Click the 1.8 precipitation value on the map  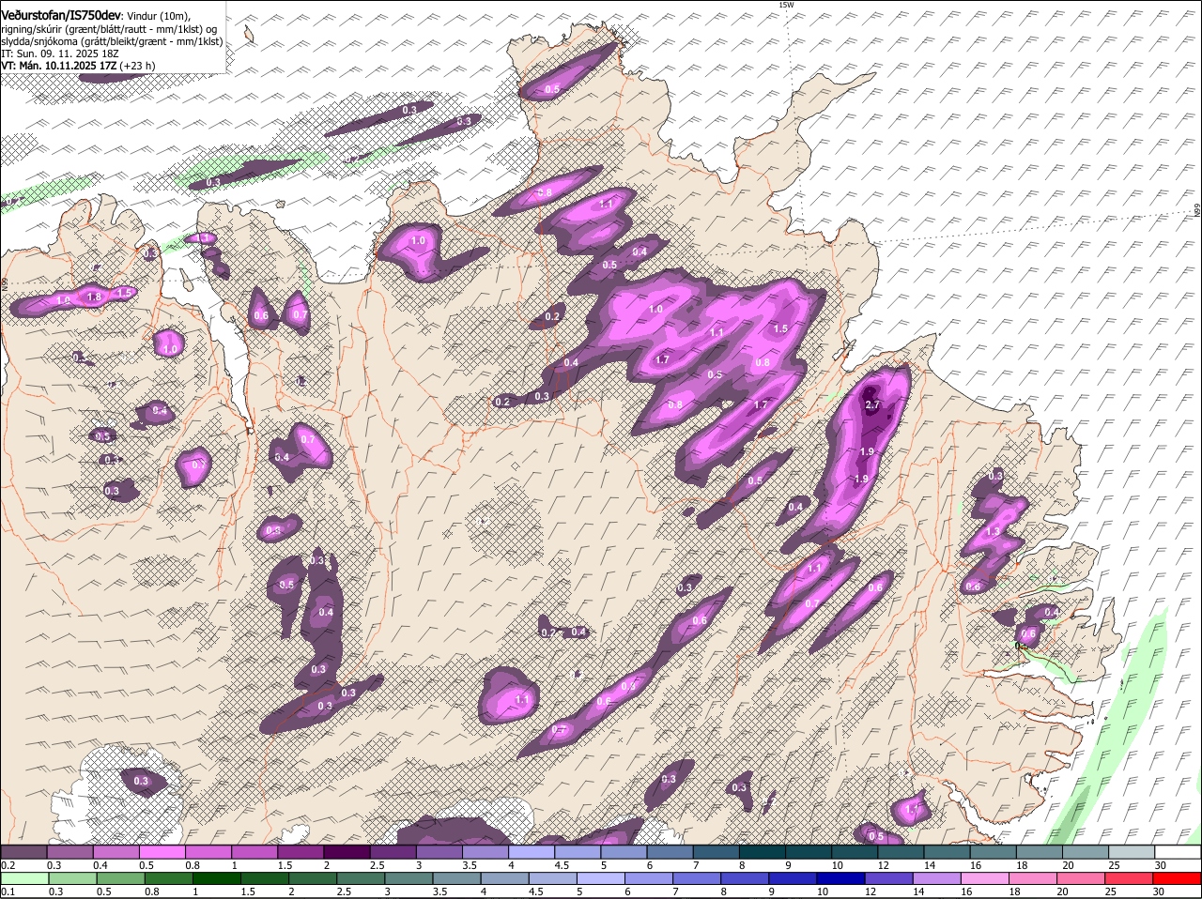94,297
